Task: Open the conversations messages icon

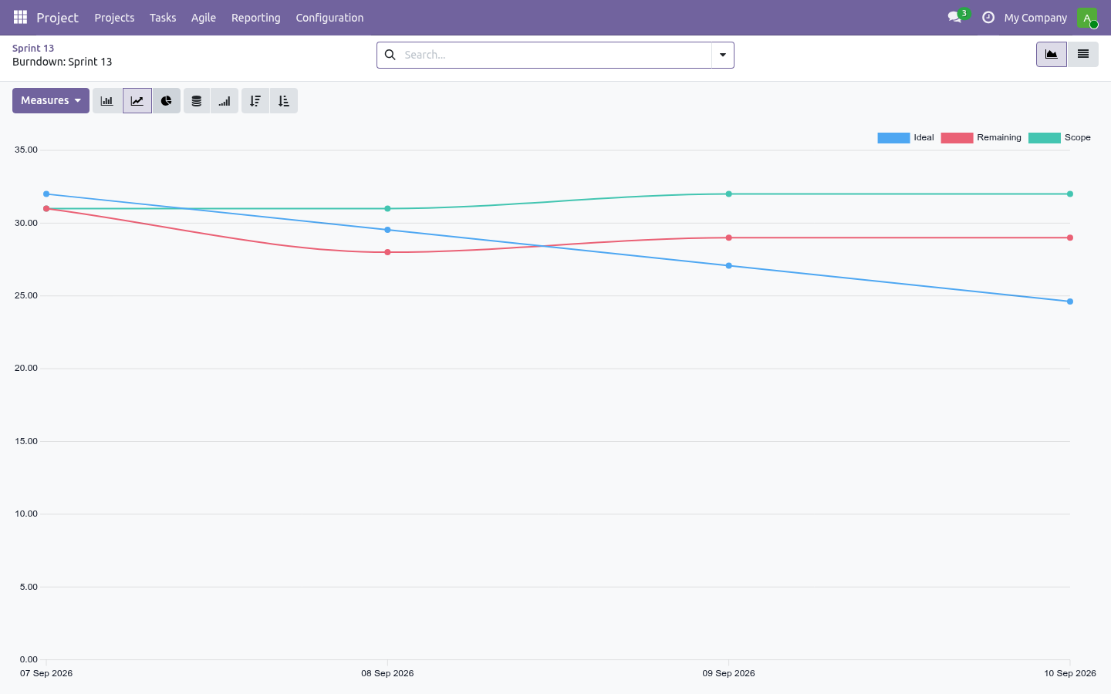Action: click(x=955, y=17)
